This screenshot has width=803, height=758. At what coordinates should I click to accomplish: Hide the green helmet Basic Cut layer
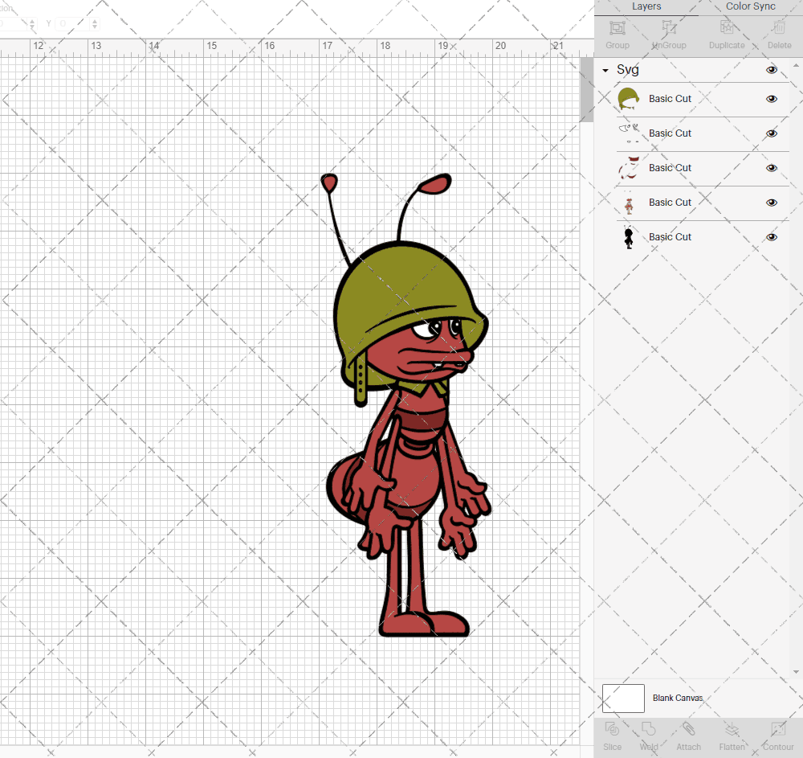(771, 99)
